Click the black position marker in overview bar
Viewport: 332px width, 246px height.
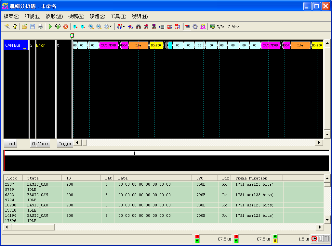[134, 153]
